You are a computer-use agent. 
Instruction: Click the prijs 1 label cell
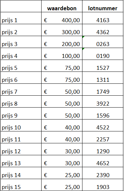(x=21, y=18)
